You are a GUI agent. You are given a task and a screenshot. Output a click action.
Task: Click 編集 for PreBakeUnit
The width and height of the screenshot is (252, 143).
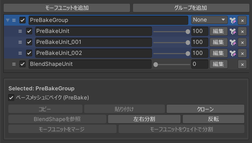[218, 31]
